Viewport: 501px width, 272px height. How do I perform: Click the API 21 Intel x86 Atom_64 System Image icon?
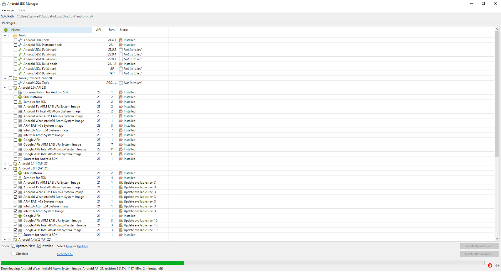[x=20, y=206]
